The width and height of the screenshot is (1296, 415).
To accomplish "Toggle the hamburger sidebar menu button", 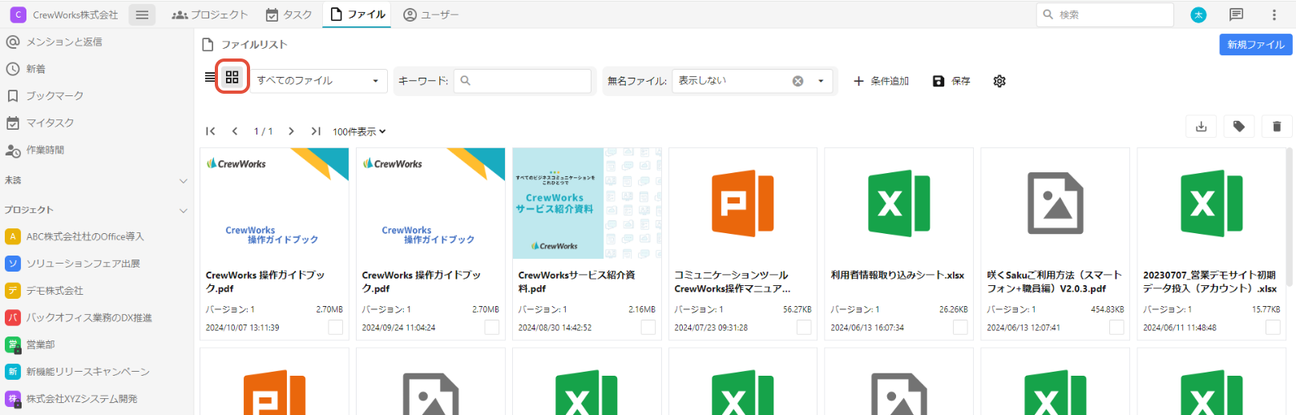I will click(142, 14).
